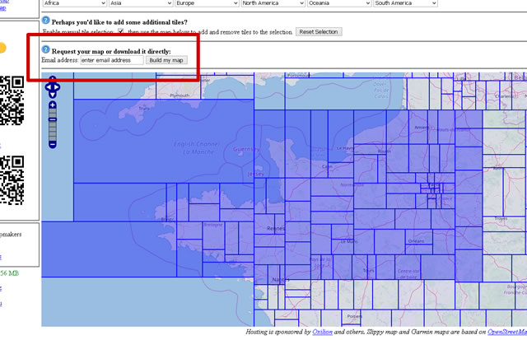Pan the map up with the arrow control
The width and height of the screenshot is (527, 340).
point(52,80)
